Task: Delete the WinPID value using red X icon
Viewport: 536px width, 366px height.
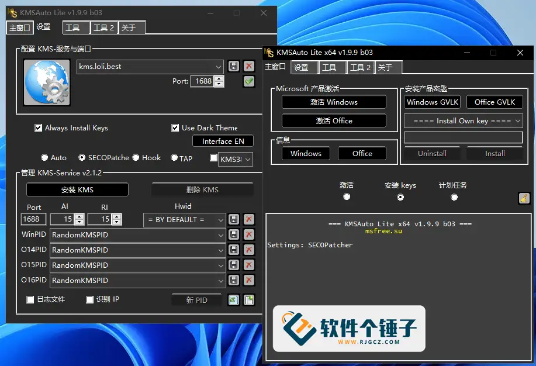Action: [x=248, y=234]
